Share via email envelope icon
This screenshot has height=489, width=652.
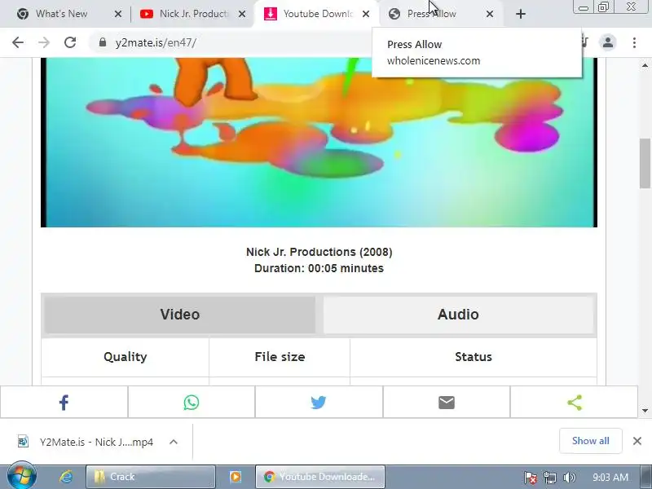coord(446,402)
